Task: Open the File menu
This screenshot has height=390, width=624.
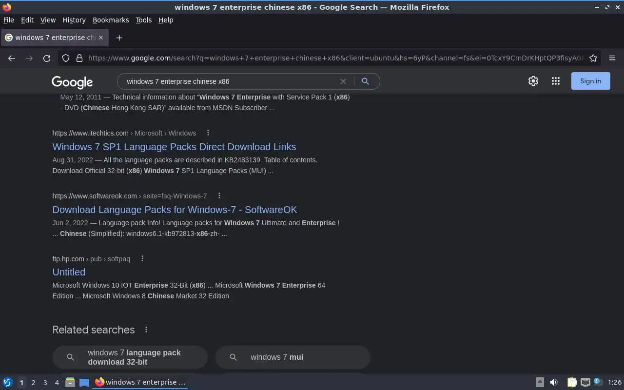Action: point(9,20)
